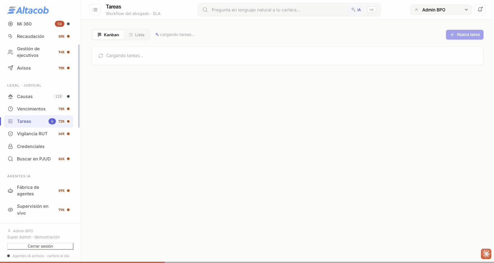Click the search magnifier icon in top bar
Viewport: 494px width, 263px height.
[x=205, y=10]
